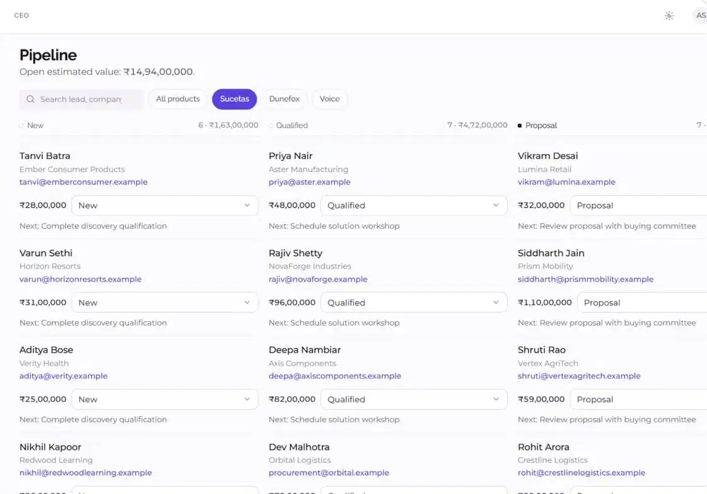Select the Voice product filter

(330, 99)
